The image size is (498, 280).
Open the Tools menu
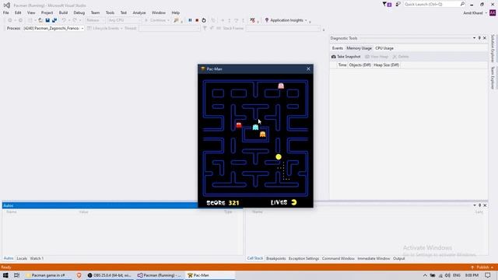click(110, 12)
